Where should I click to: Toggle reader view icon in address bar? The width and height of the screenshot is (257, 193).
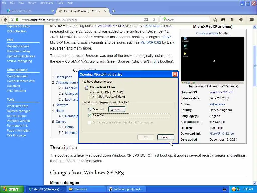(146, 20)
